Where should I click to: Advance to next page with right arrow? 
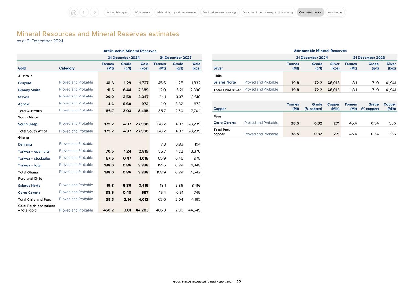pos(94,12)
